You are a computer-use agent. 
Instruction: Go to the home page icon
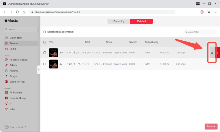point(24,12)
